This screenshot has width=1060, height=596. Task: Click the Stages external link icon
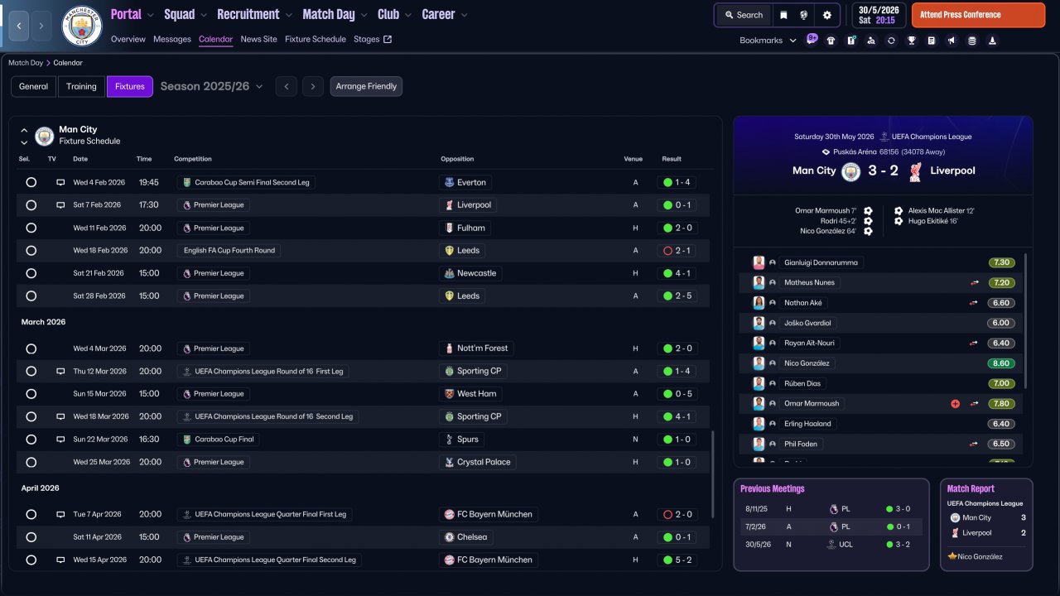[x=388, y=39]
